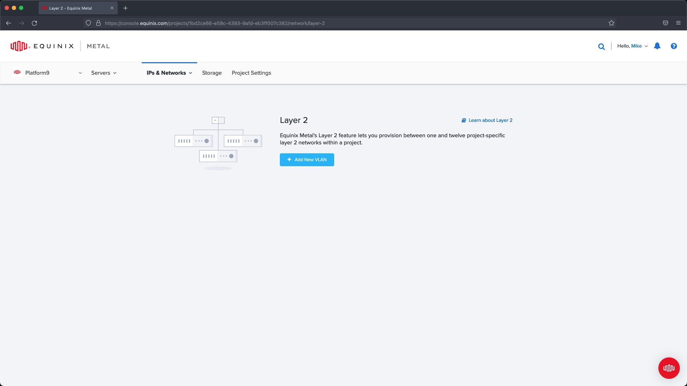
Task: Click the Layer 2 network illustration
Action: [x=218, y=143]
